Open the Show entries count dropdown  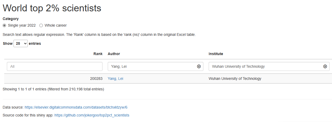(x=21, y=43)
